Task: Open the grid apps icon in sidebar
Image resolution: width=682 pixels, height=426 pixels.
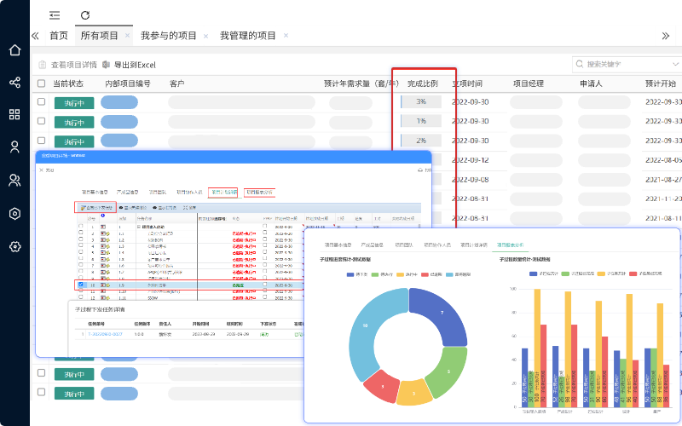Action: pos(14,115)
